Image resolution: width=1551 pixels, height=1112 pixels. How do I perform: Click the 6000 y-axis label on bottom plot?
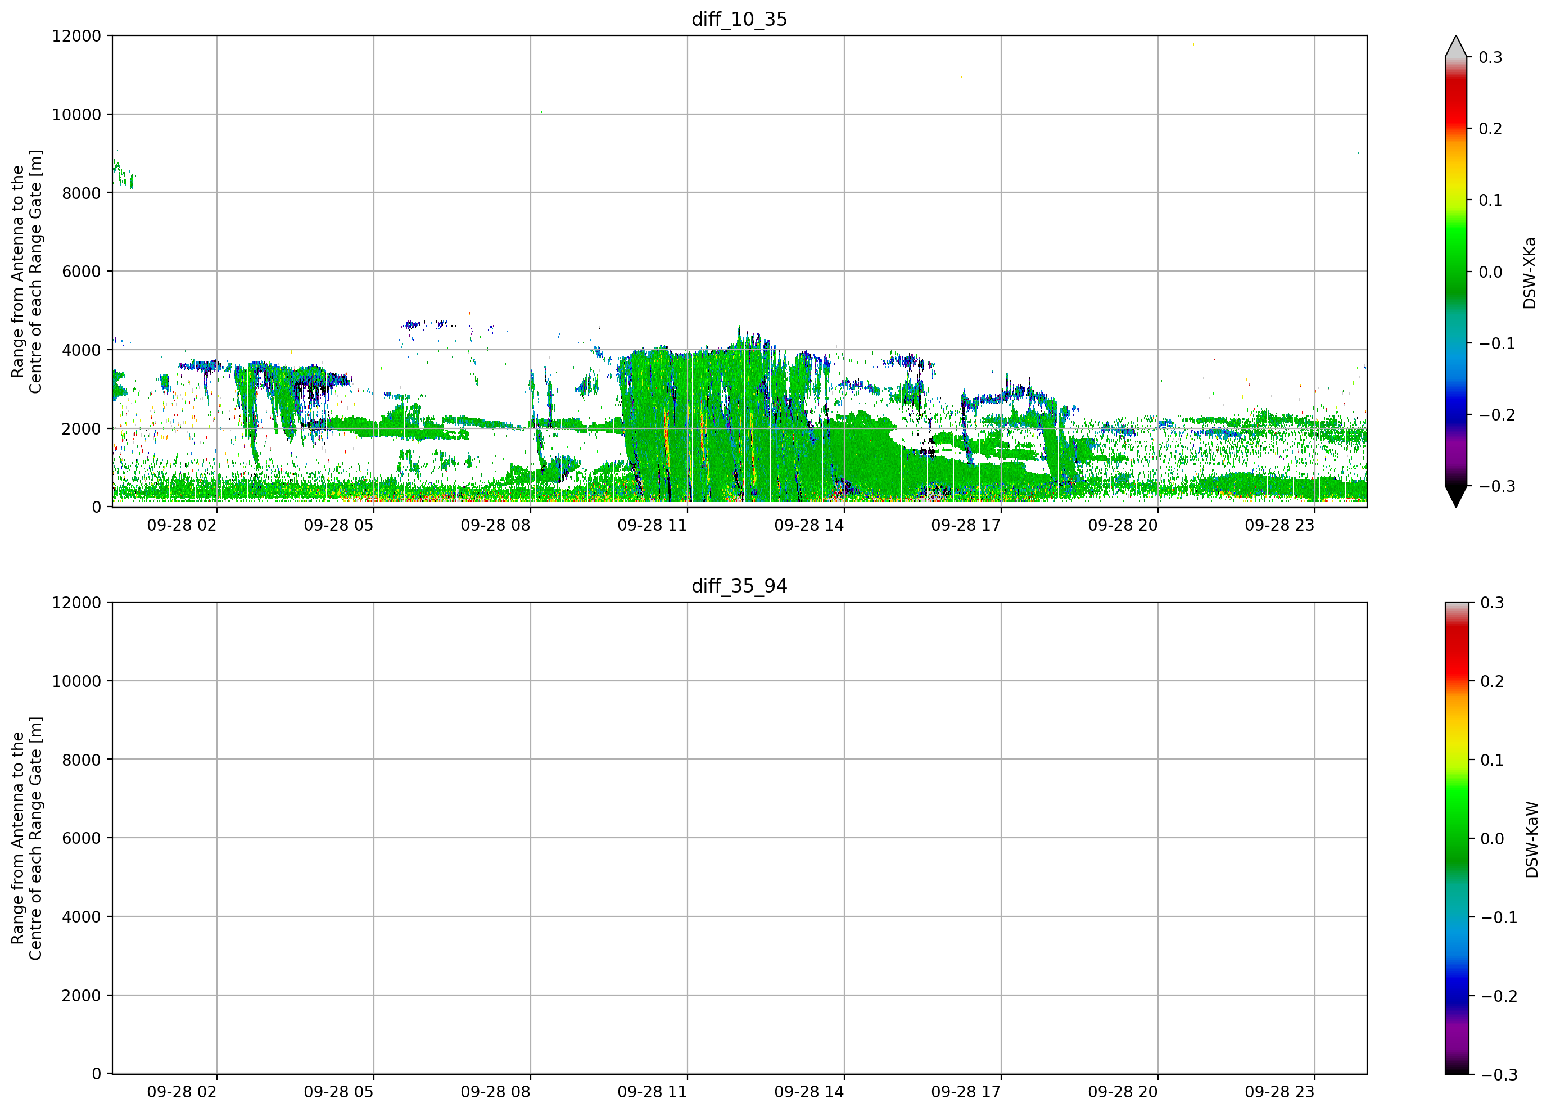coord(81,838)
